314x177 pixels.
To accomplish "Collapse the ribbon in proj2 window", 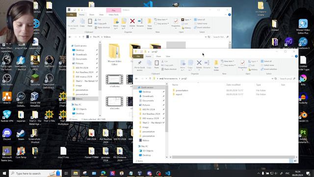I will pos(292,57).
